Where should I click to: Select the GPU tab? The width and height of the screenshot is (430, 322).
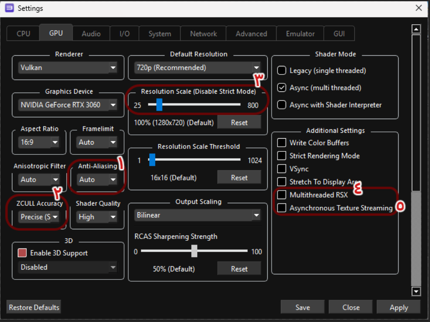[x=56, y=33]
